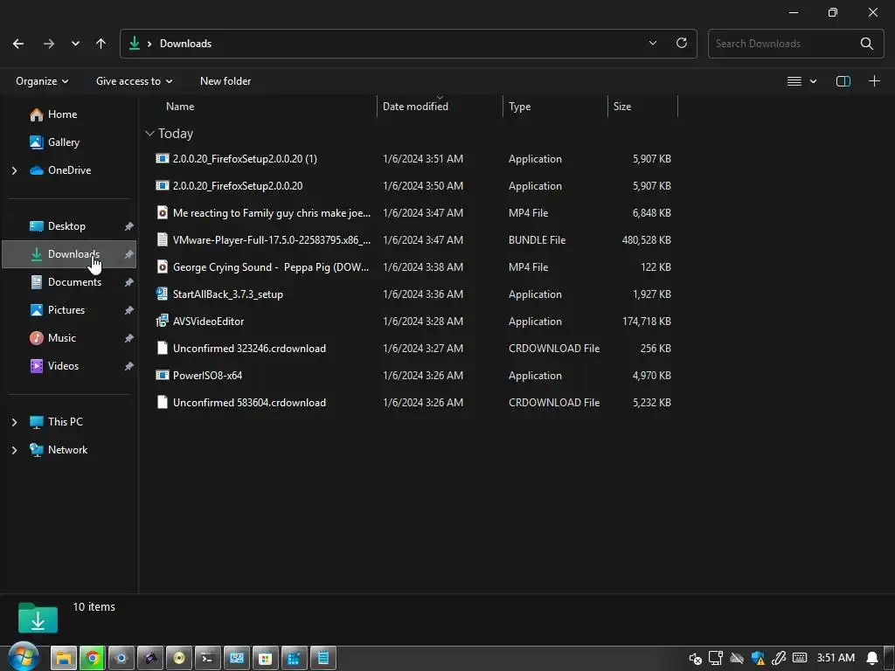
Task: Open the Start menu orb
Action: [x=24, y=657]
